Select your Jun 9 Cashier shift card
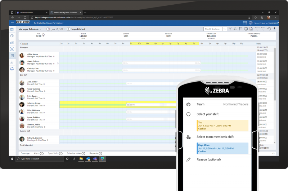Screen dimensions: 288x191 coord(222,125)
